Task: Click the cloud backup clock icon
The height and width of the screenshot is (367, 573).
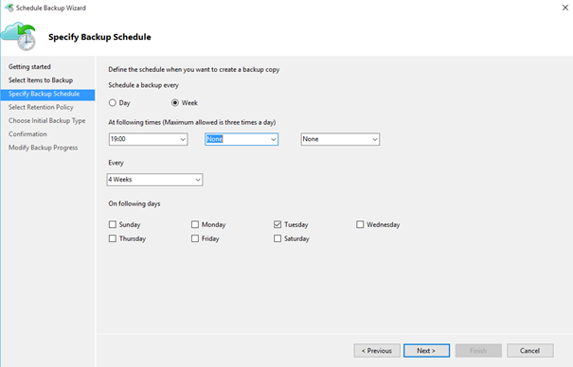Action: (19, 36)
